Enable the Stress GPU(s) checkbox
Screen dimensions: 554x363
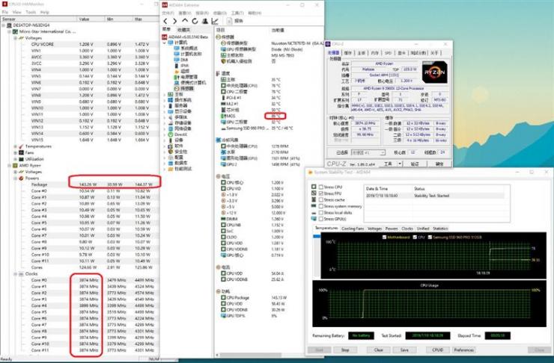tap(321, 219)
